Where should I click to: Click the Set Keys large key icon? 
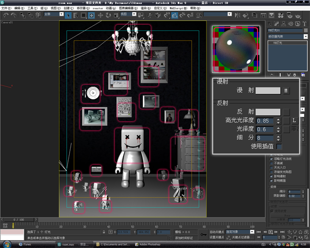[204, 235]
